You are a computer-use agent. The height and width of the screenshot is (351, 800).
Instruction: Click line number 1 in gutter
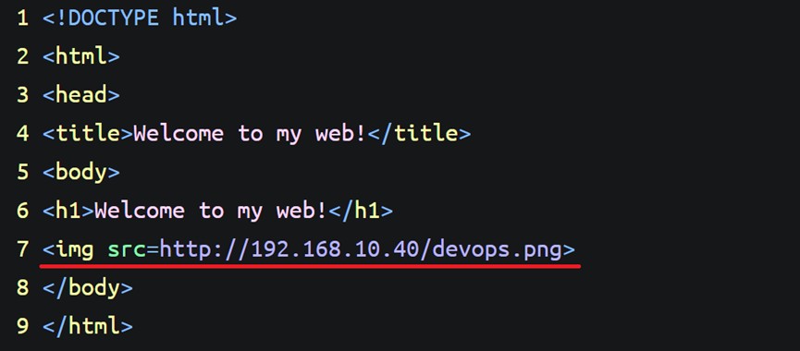click(22, 18)
